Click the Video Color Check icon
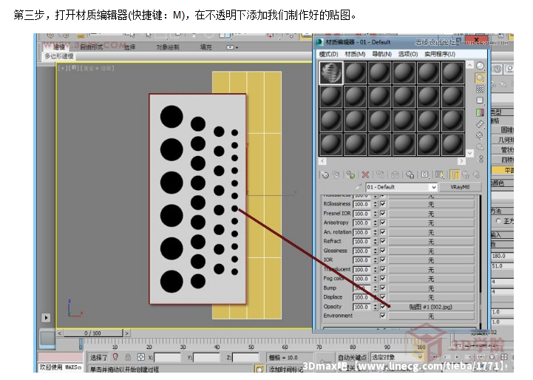The width and height of the screenshot is (533, 380). coord(480,112)
